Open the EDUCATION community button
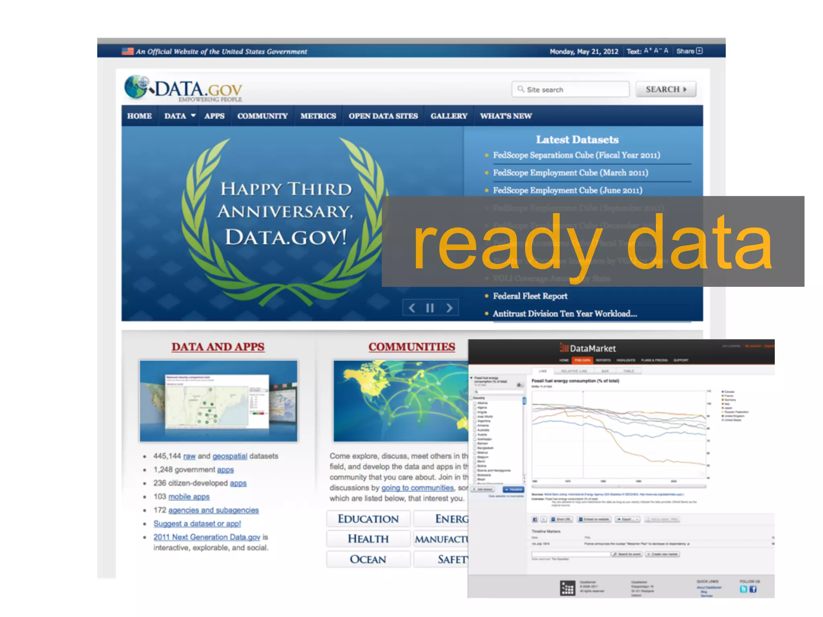823x617 pixels. tap(368, 519)
